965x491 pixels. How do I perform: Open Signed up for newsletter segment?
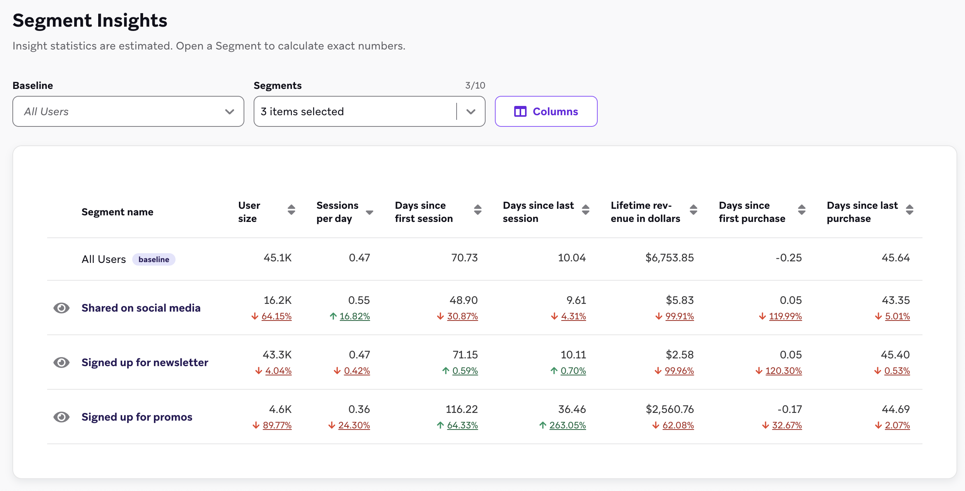145,363
